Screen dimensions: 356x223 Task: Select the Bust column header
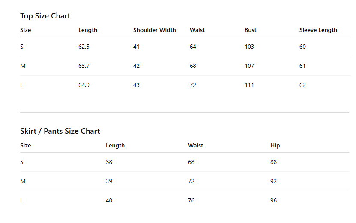click(x=251, y=30)
